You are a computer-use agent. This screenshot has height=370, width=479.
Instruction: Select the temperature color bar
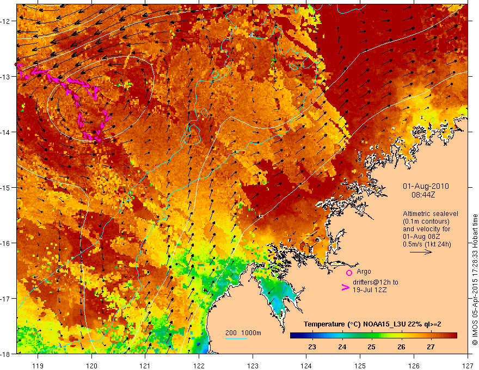click(373, 336)
